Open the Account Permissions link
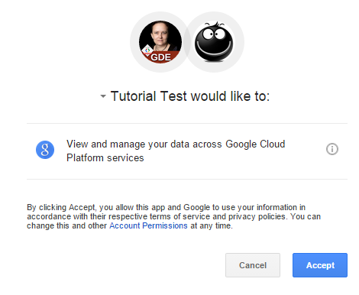Viewport: 359px width, 295px height. [148, 225]
